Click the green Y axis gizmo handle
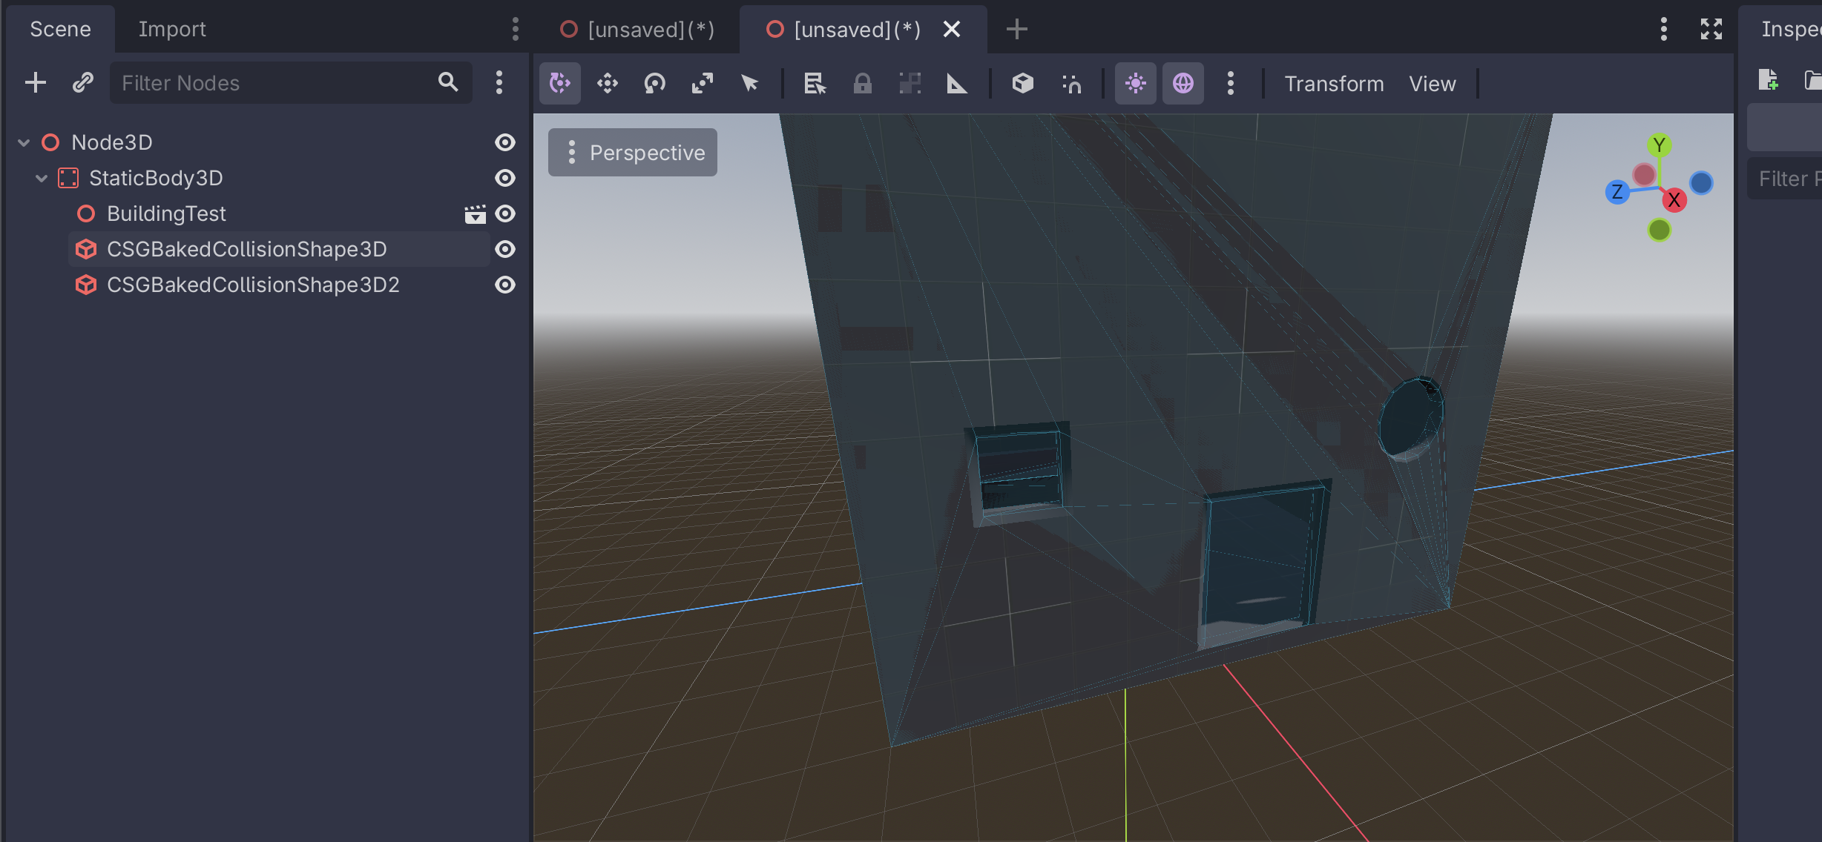 [x=1659, y=145]
